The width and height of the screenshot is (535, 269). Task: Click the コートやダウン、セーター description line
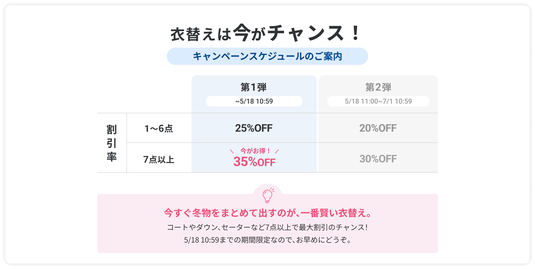tap(267, 227)
